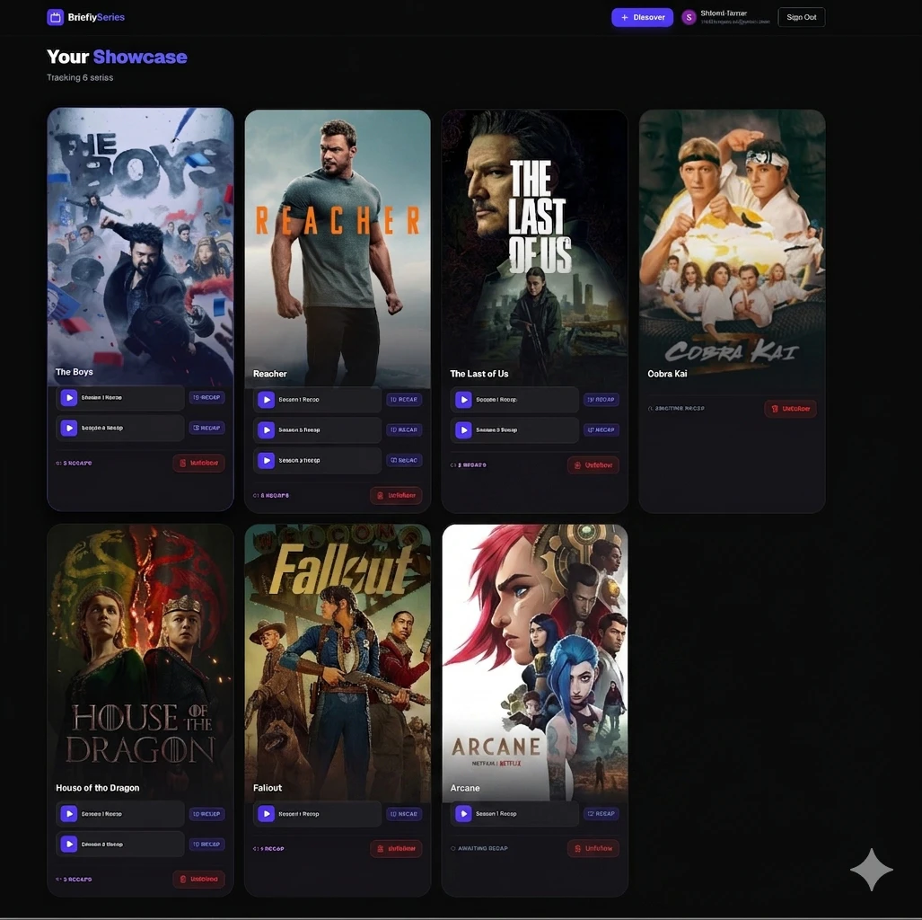Viewport: 922px width, 920px height.
Task: Unfollow the Reacher series
Action: [x=396, y=496]
